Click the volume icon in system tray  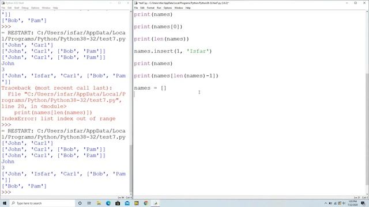tap(344, 203)
